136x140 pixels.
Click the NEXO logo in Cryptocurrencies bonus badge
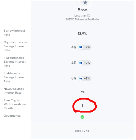point(81,47)
